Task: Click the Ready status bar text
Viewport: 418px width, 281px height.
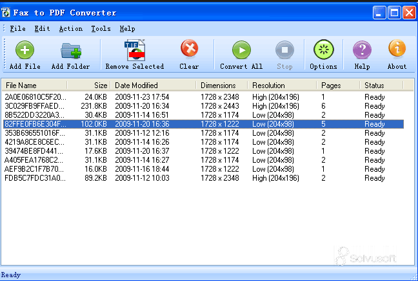Action: [x=11, y=275]
